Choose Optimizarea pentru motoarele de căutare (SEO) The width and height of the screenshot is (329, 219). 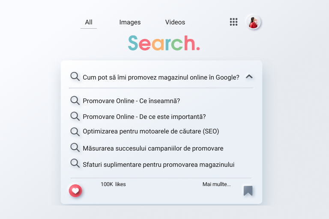pyautogui.click(x=151, y=131)
